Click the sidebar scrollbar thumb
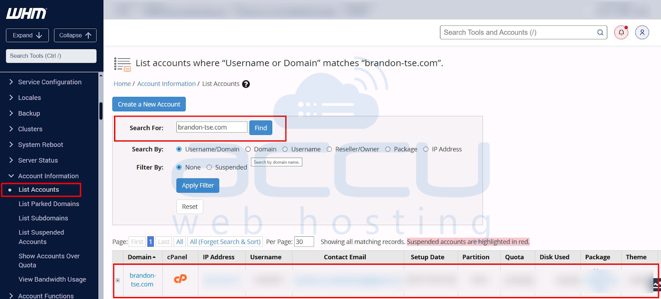This screenshot has width=661, height=299. coord(101,111)
